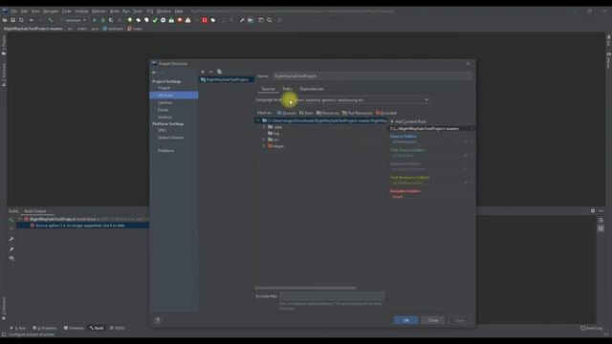Open the File menu
Screen dimensions: 612x344
point(14,11)
